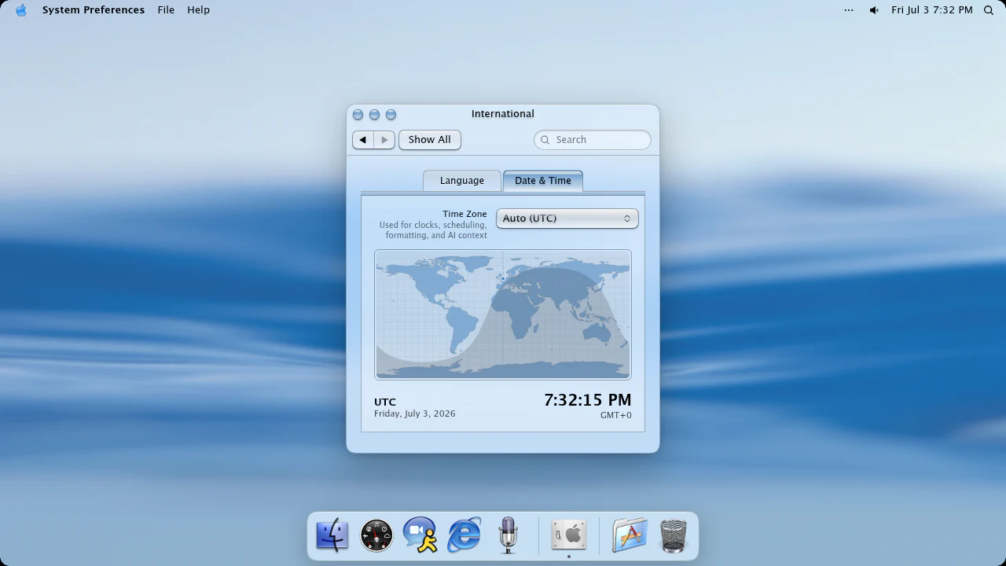1006x566 pixels.
Task: Open the microphone app in dock
Action: pos(508,535)
